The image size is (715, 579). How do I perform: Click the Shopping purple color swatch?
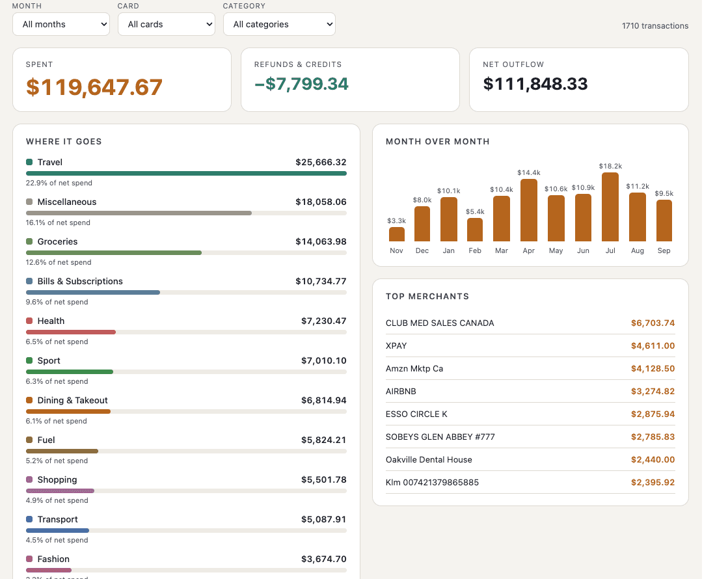(x=30, y=479)
